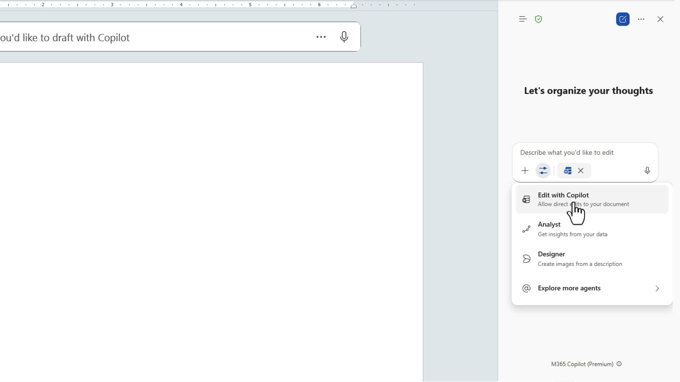Click the plus icon to add content
The width and height of the screenshot is (680, 382).
pos(525,170)
